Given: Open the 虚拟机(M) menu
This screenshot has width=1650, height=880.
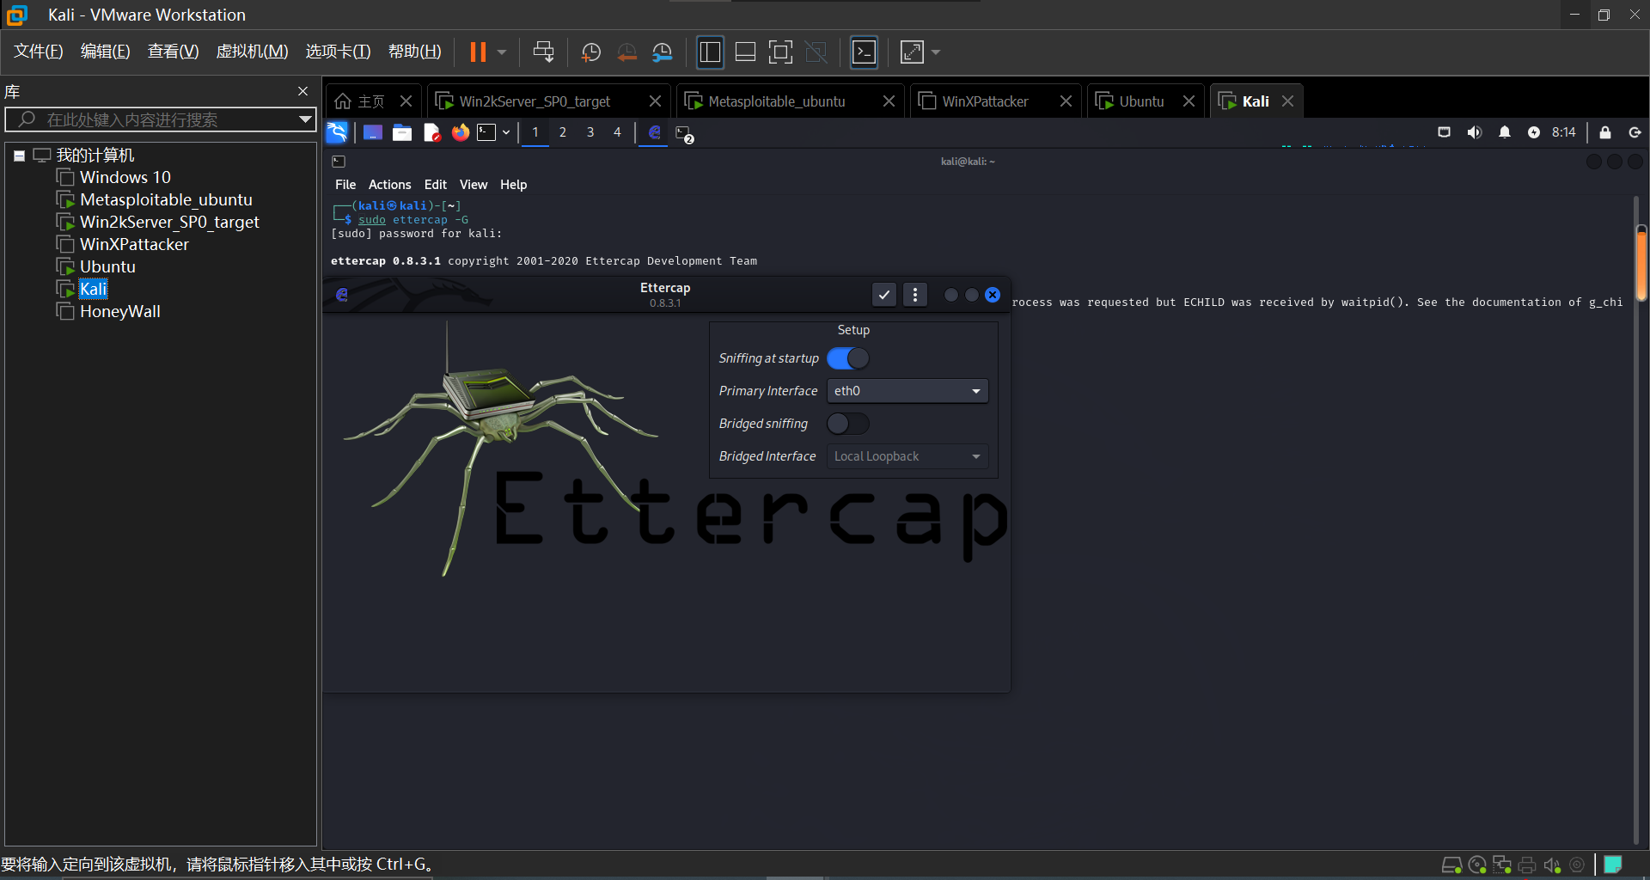Looking at the screenshot, I should tap(252, 52).
